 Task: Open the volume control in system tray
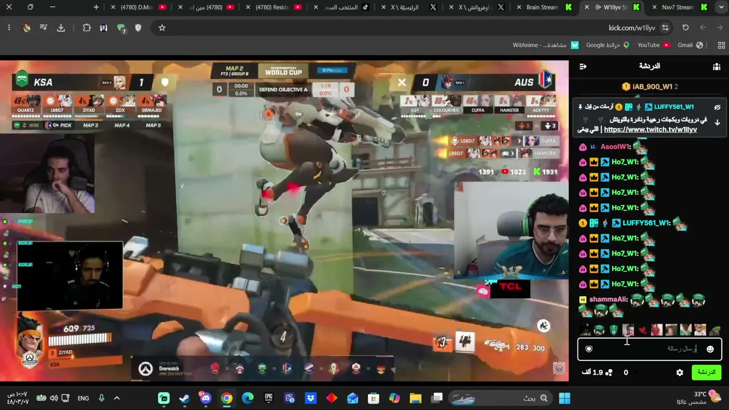pos(54,398)
